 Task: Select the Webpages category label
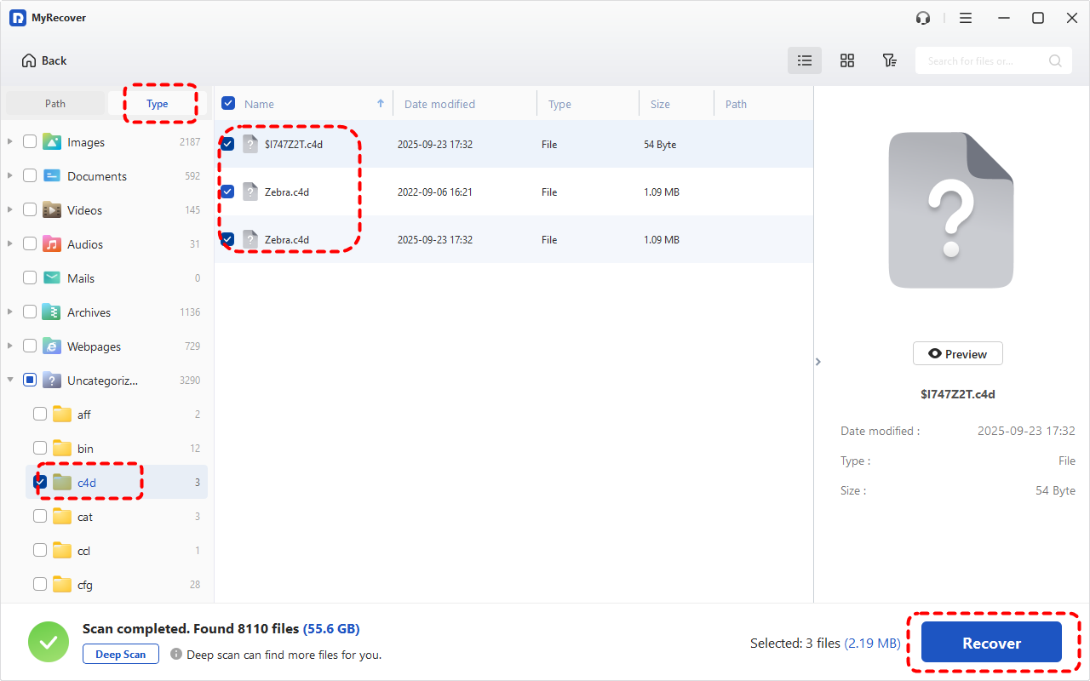pyautogui.click(x=94, y=346)
